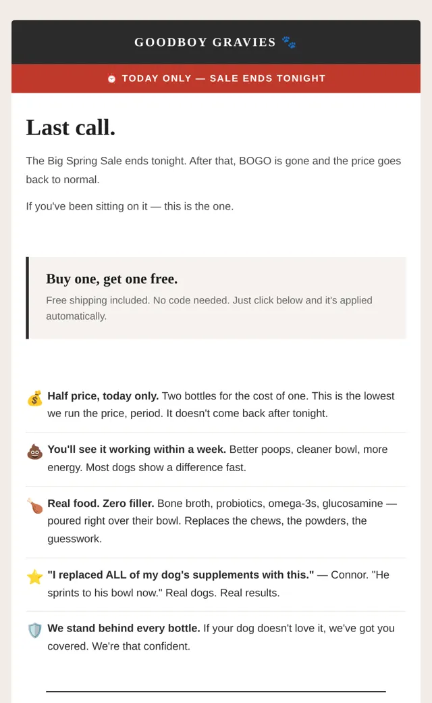The height and width of the screenshot is (703, 432).
Task: Click "You'll see it working within a week."
Action: click(x=136, y=450)
